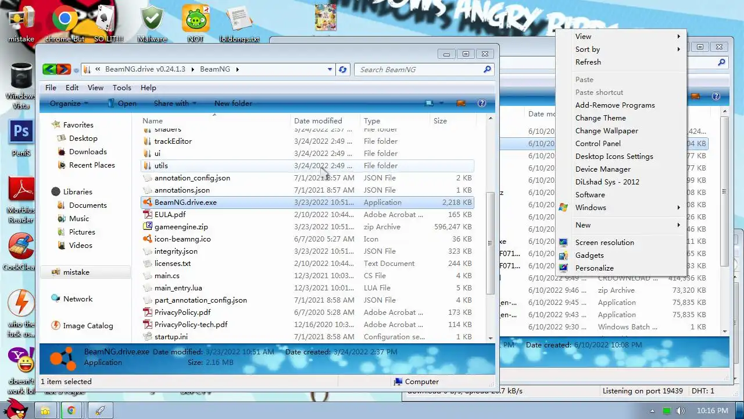Select the icon-beamng.ico file
This screenshot has height=419, width=744.
(307, 239)
